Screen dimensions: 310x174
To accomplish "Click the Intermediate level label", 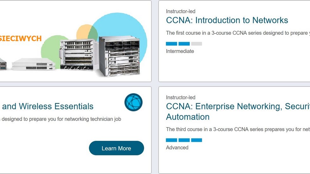I will click(180, 51).
